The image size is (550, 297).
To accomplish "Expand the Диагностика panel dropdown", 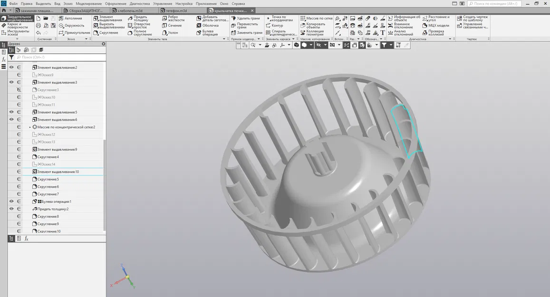I will click(450, 39).
